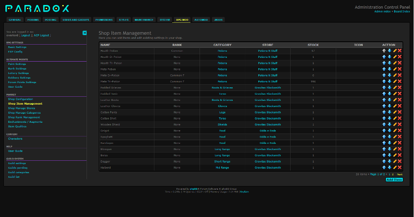Click Potions category of Health Potion row

(x=222, y=50)
